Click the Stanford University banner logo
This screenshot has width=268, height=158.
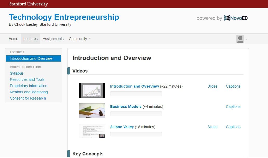[x=28, y=4]
